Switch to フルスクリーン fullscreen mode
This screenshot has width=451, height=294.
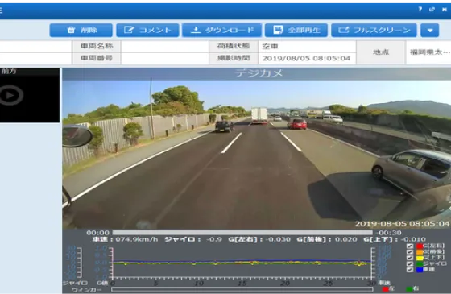(374, 31)
